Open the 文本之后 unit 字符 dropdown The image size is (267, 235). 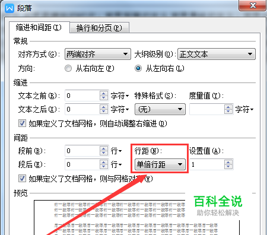click(120, 109)
